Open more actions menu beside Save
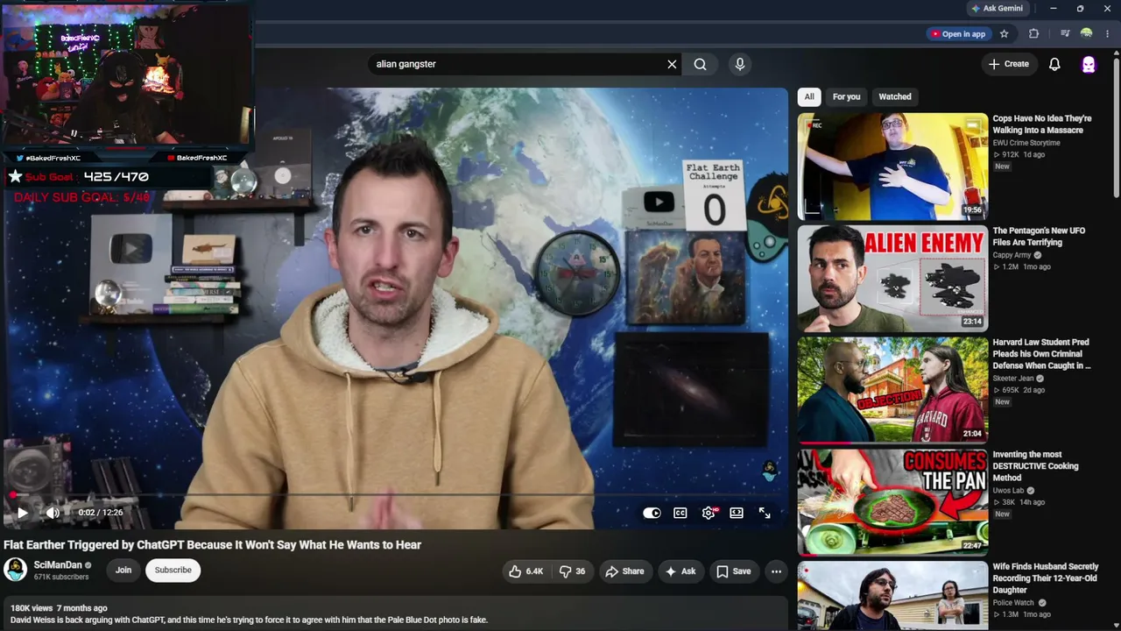 click(x=776, y=571)
